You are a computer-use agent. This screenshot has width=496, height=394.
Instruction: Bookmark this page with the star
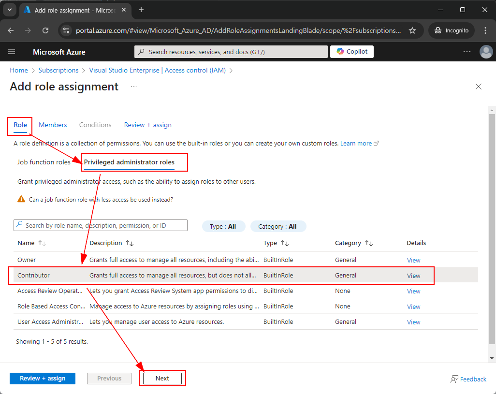[x=412, y=30]
